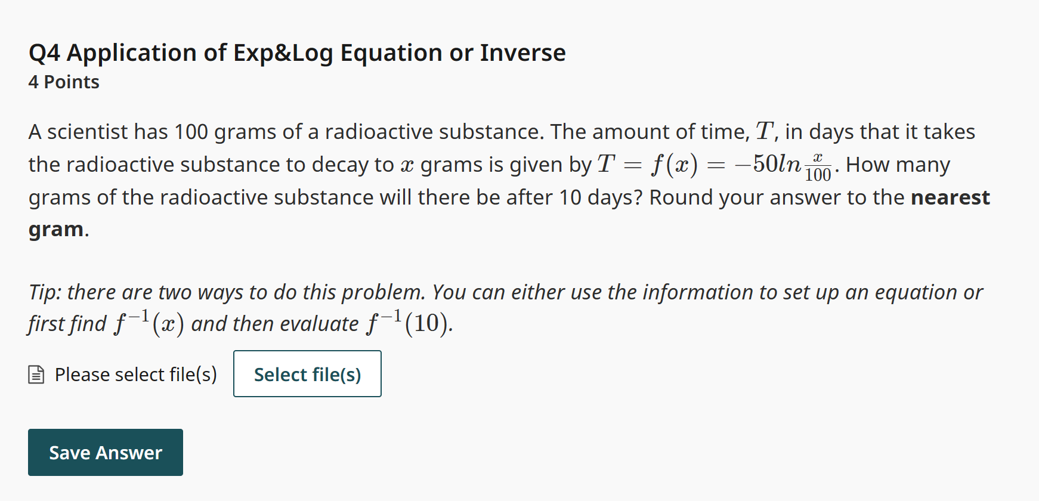
Task: Click the inverse function expression f⁻¹(10)
Action: point(409,322)
